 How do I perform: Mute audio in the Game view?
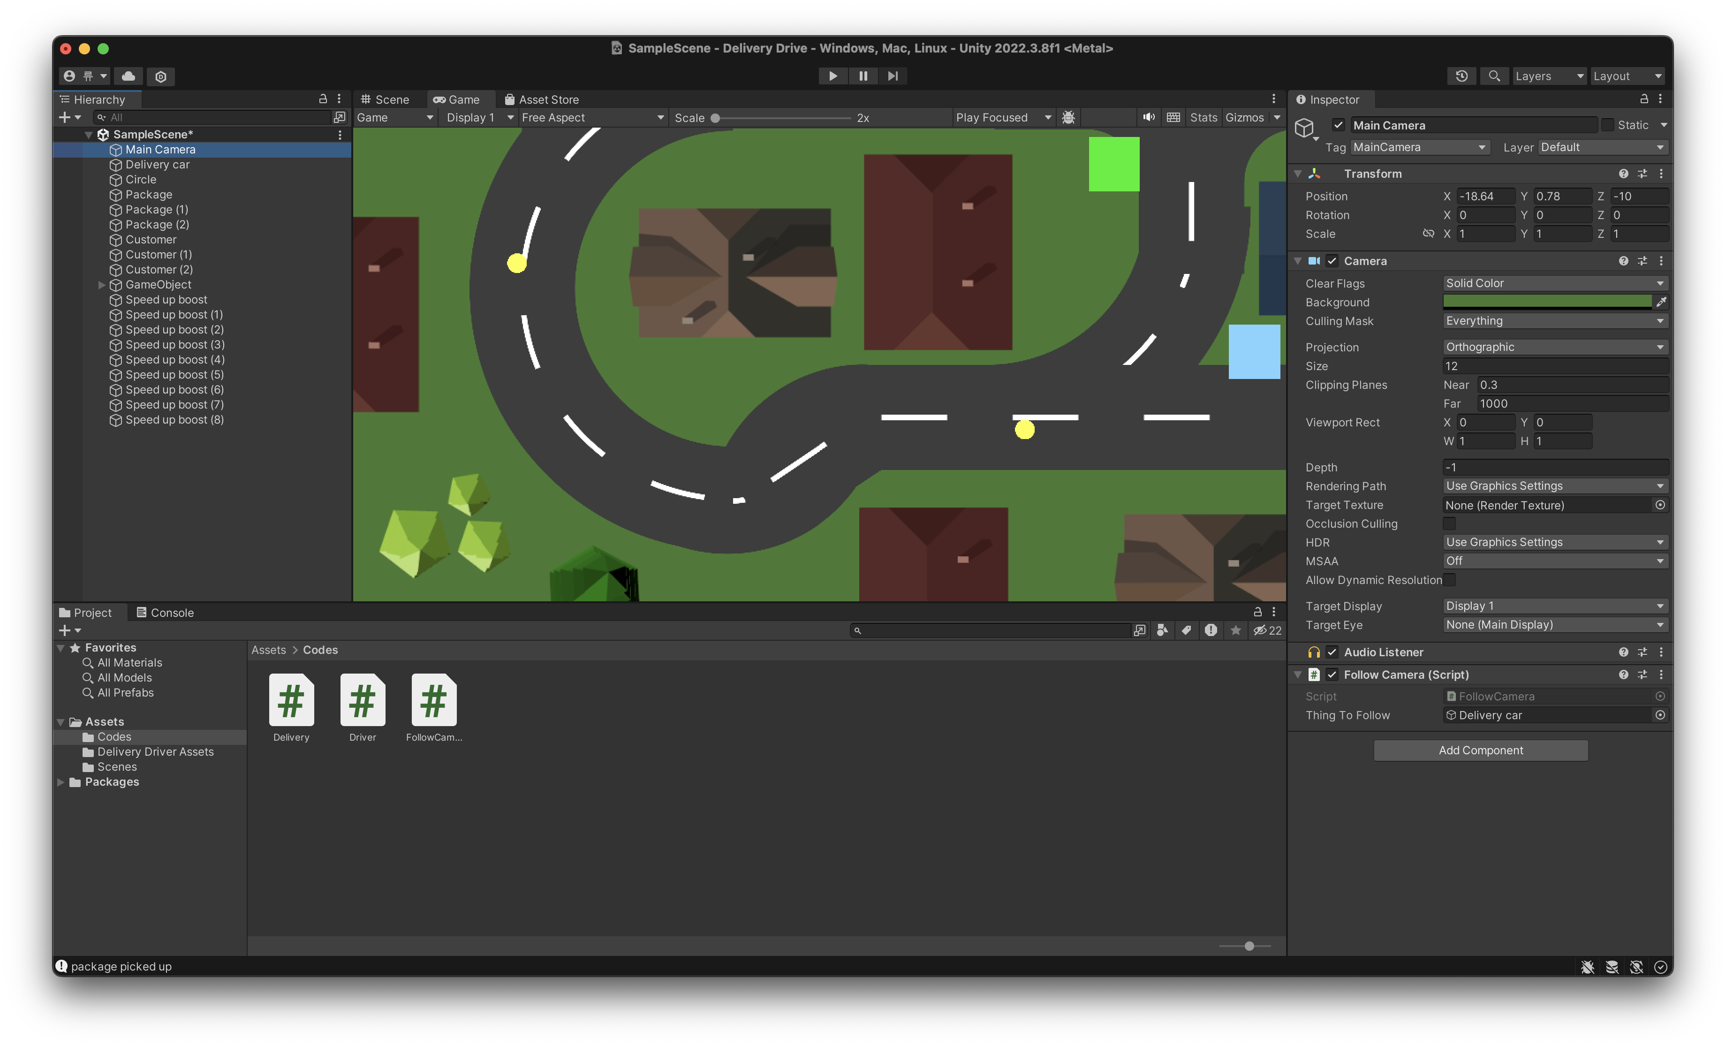1149,117
